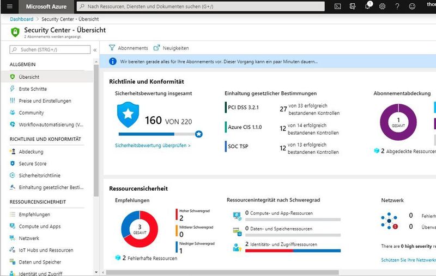
Task: Click the Mittlerer Schweregrad count
Action: point(181,234)
